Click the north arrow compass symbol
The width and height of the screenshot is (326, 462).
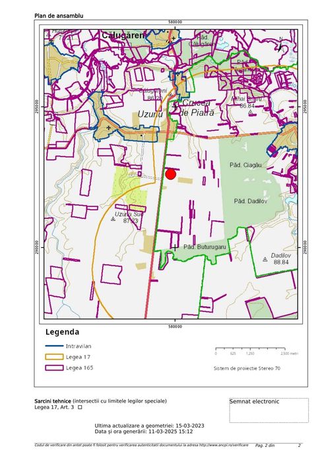[x=280, y=45]
